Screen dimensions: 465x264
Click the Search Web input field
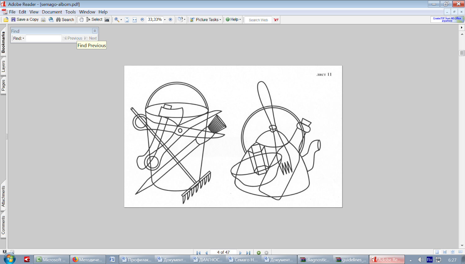click(258, 20)
